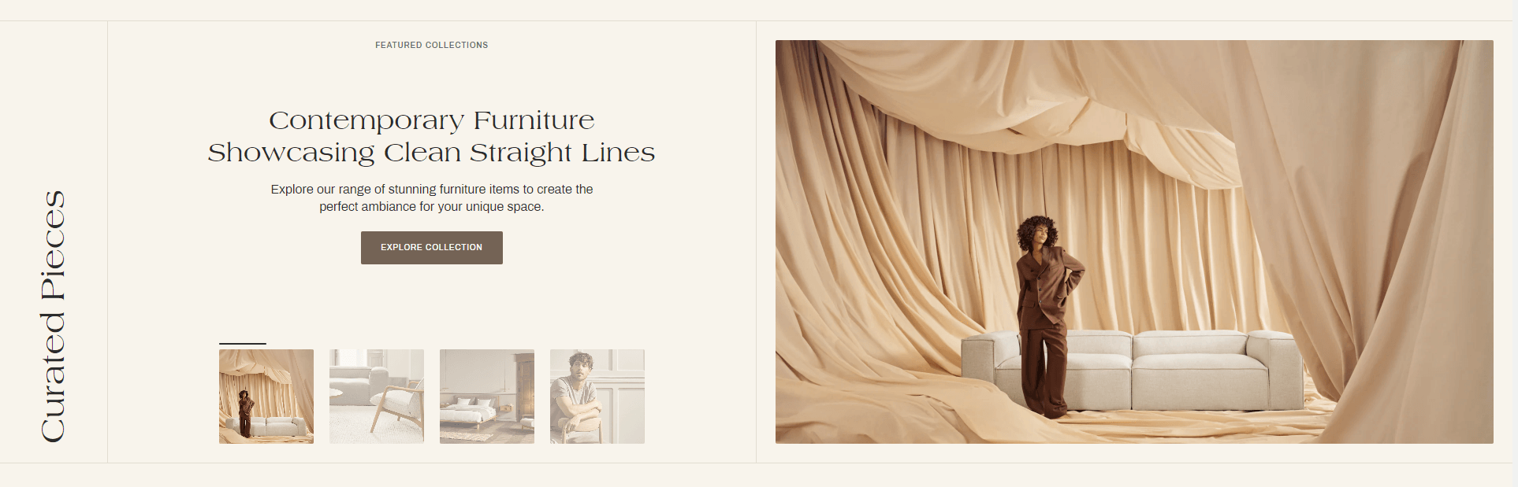Click the Explore our range description text
Screen dimensions: 1518x487
point(432,197)
